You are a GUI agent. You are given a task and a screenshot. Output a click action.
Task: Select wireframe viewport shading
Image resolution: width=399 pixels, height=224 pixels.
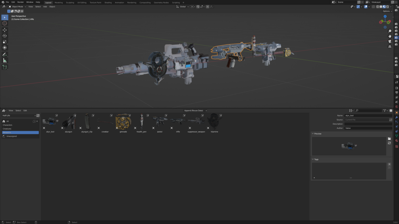point(378,7)
